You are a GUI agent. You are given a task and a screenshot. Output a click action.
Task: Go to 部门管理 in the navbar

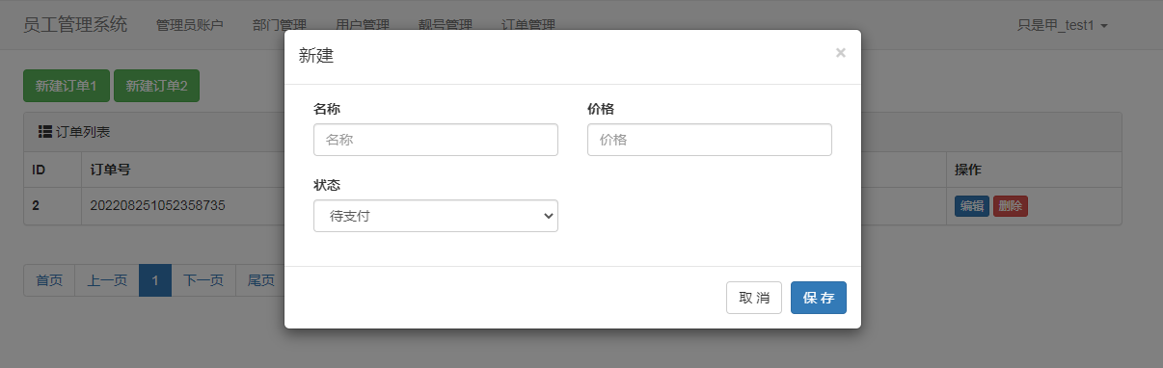pyautogui.click(x=280, y=25)
